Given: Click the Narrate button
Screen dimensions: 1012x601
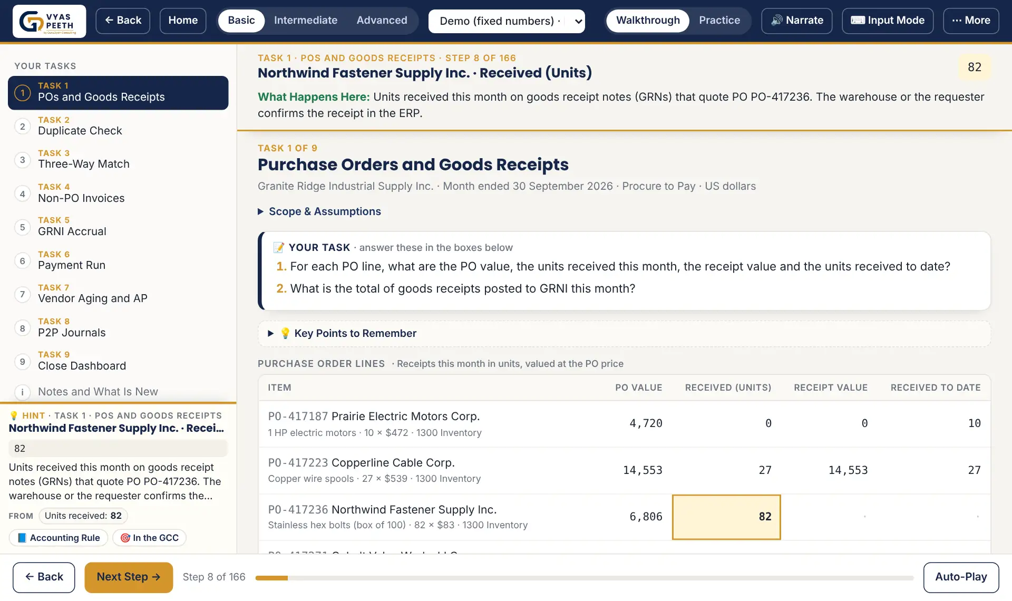Looking at the screenshot, I should (797, 21).
